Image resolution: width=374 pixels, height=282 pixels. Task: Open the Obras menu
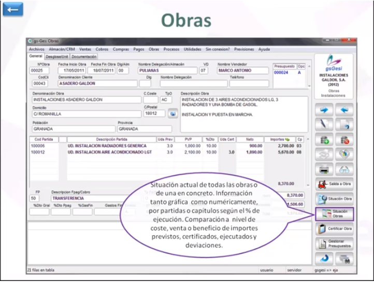[154, 49]
